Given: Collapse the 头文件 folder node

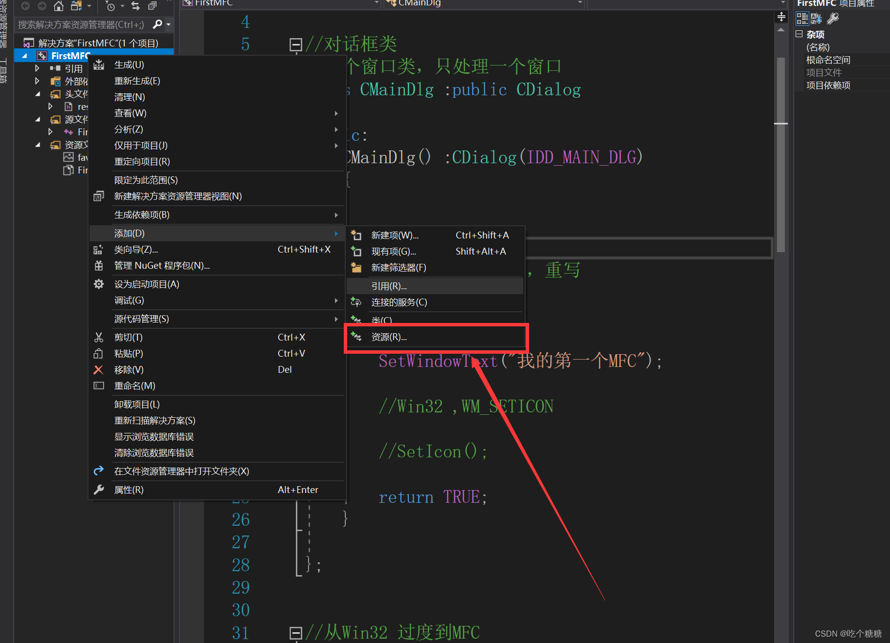Looking at the screenshot, I should click(38, 93).
